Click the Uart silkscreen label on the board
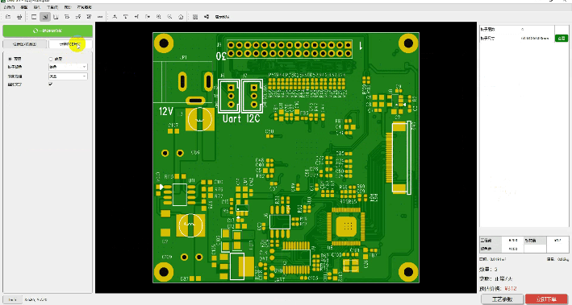 (232, 118)
